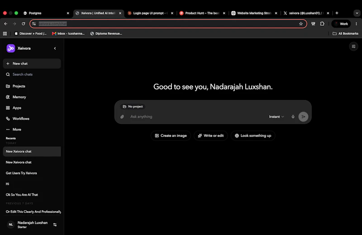Viewport: 362px width, 235px height.
Task: Open Apps in the sidebar
Action: [x=32, y=108]
